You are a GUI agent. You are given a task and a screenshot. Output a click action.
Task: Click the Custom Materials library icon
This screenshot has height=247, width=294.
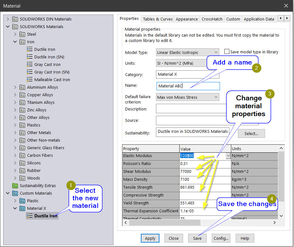click(15, 193)
